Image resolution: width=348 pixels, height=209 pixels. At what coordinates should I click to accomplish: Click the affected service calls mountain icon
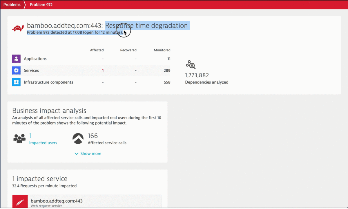(78, 138)
